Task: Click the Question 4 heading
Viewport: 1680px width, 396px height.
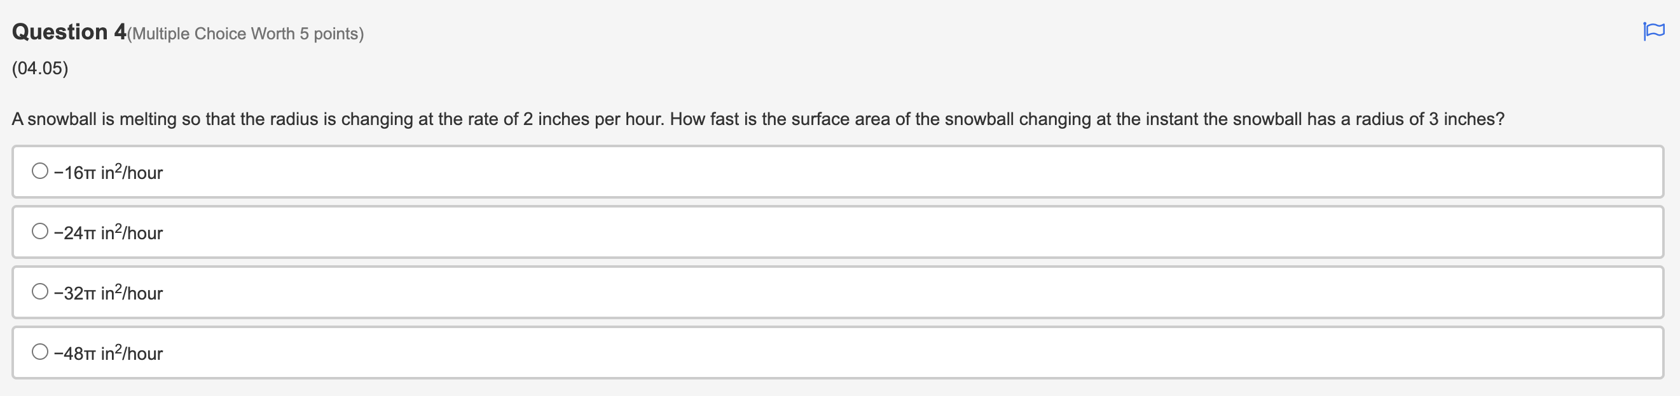Action: (65, 32)
